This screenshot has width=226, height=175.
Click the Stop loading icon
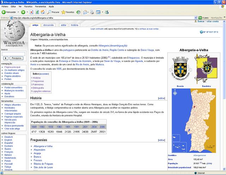pyautogui.click(x=31, y=12)
